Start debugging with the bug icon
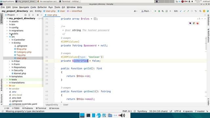210x118 pixels. pyautogui.click(x=159, y=11)
